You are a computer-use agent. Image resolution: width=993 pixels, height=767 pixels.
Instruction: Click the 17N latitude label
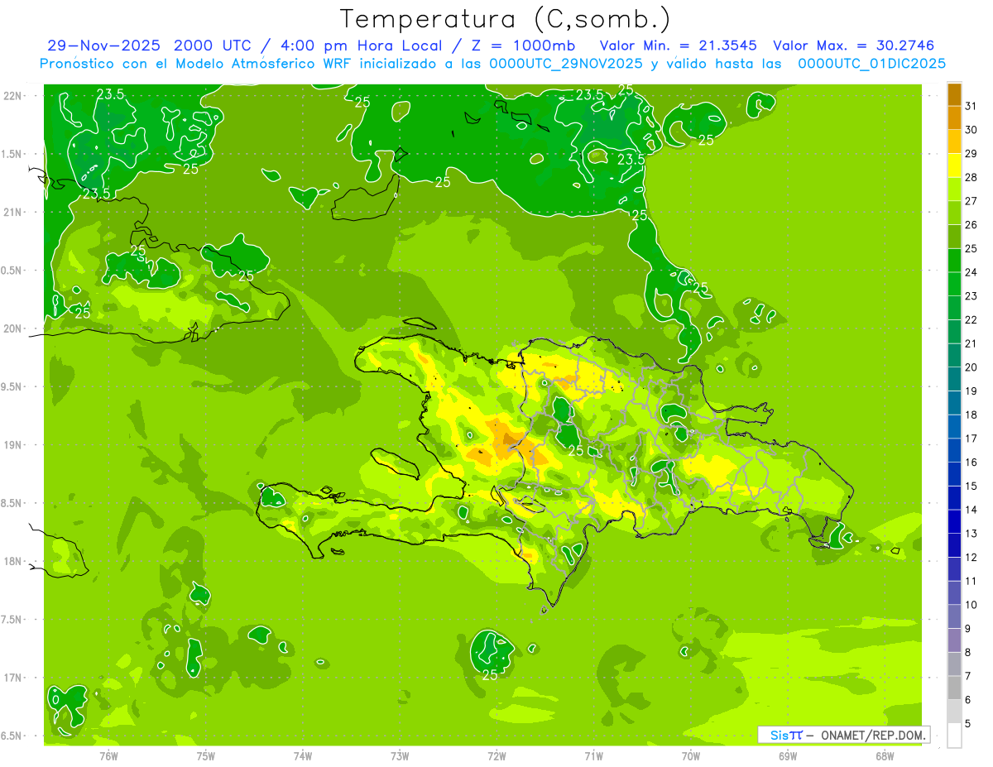pos(12,678)
